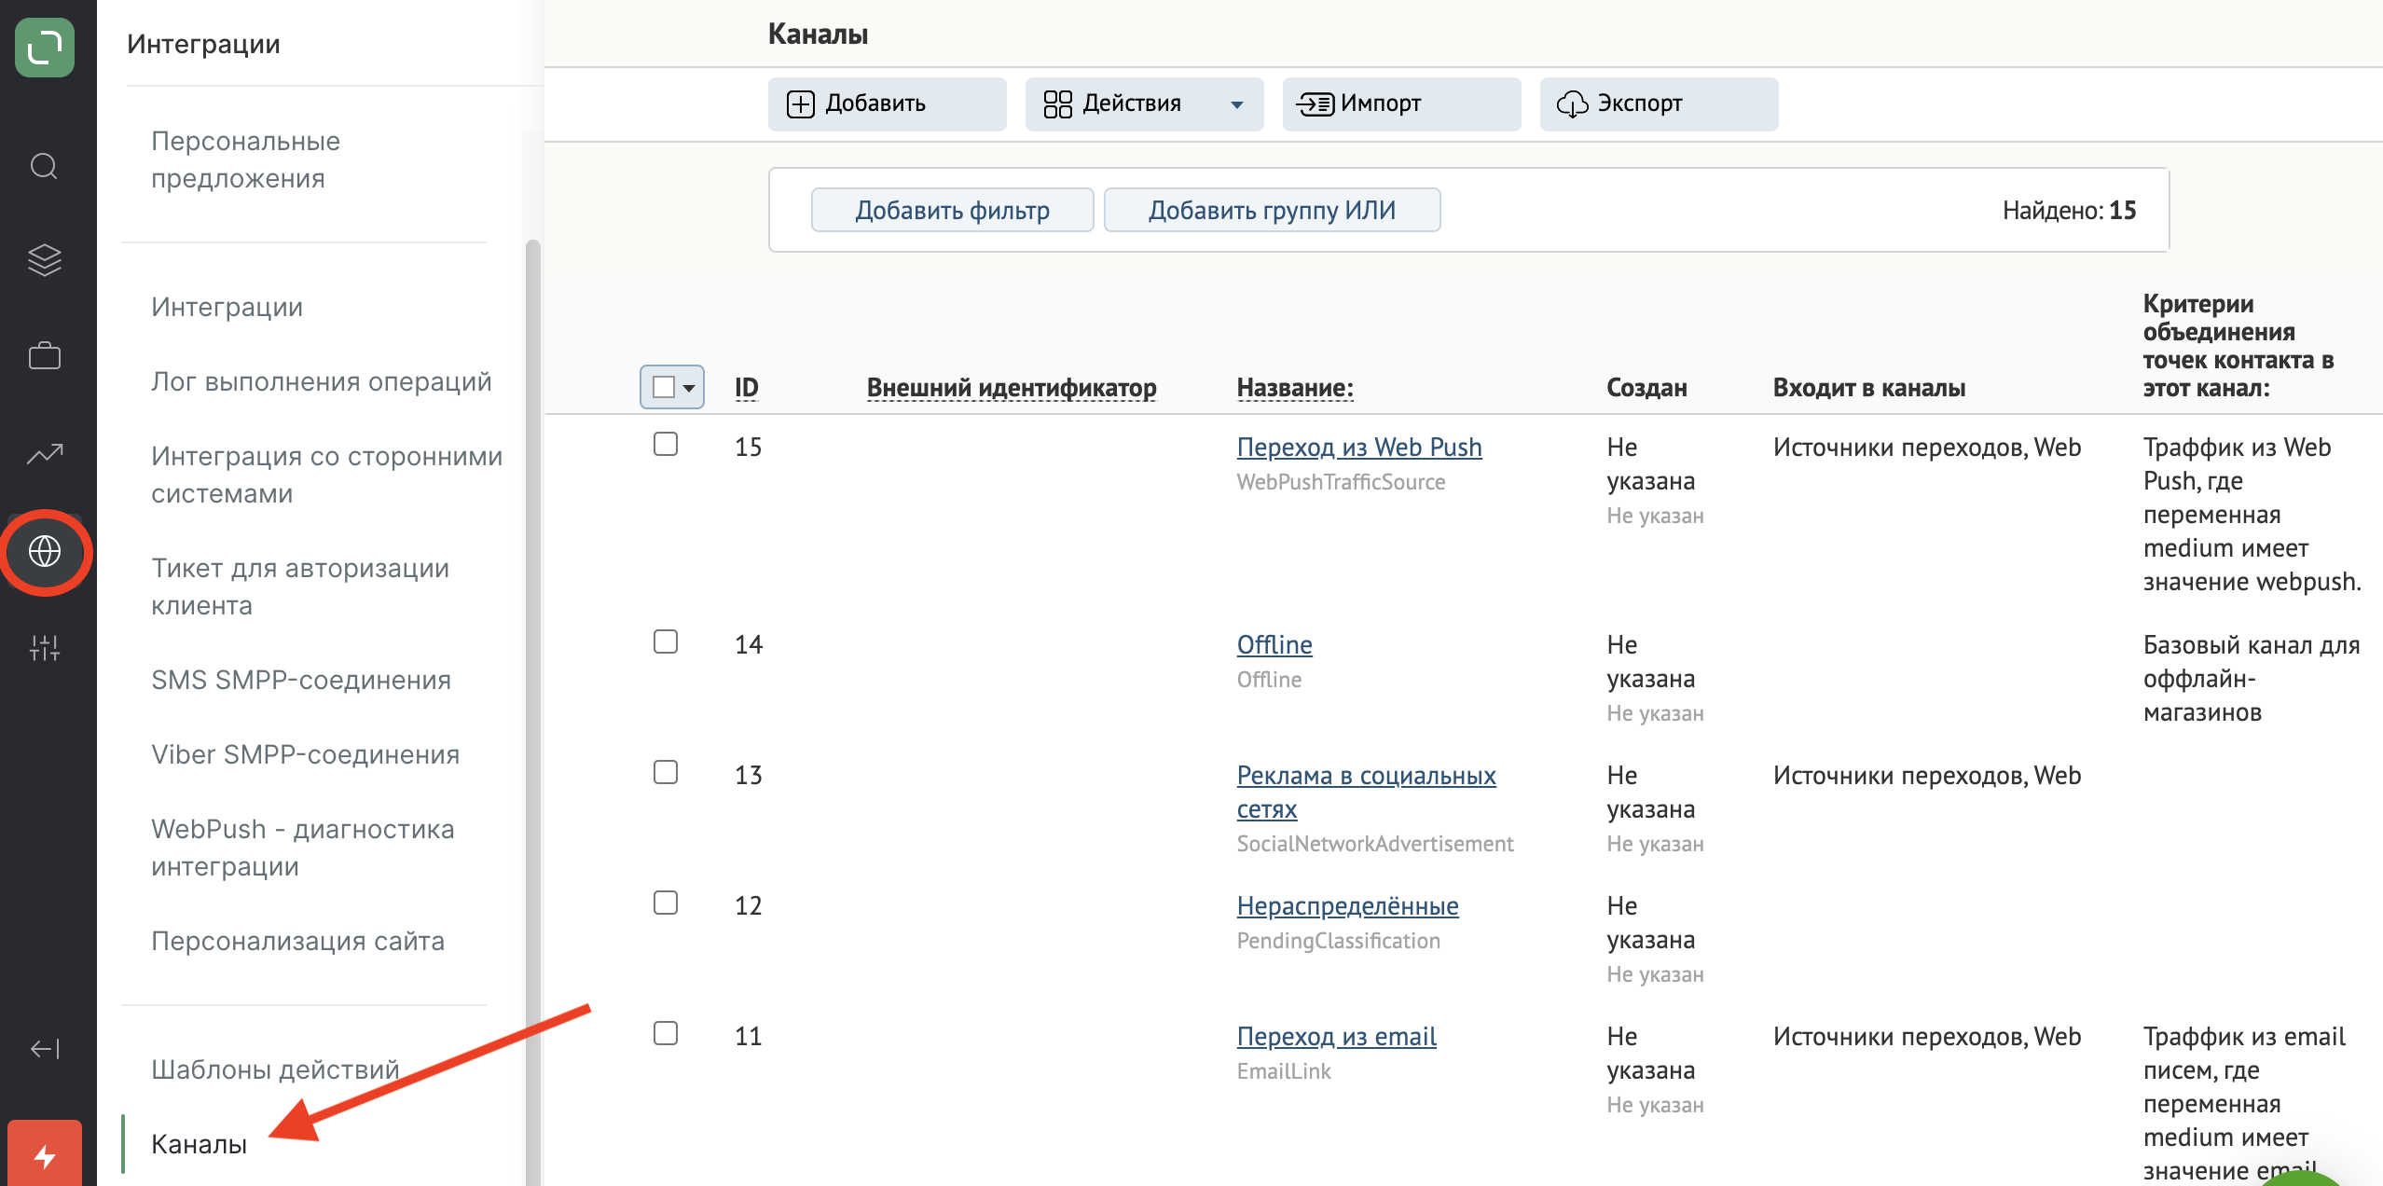Open Интеграции item in the side list
Viewport: 2383px width, 1186px height.
227,307
